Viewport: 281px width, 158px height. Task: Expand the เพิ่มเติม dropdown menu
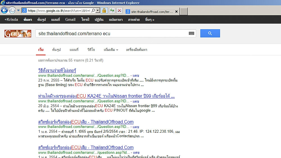111,50
